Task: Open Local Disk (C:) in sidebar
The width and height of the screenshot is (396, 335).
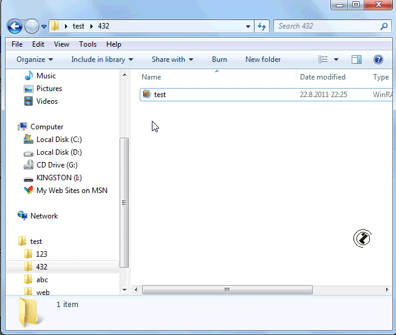Action: click(59, 140)
